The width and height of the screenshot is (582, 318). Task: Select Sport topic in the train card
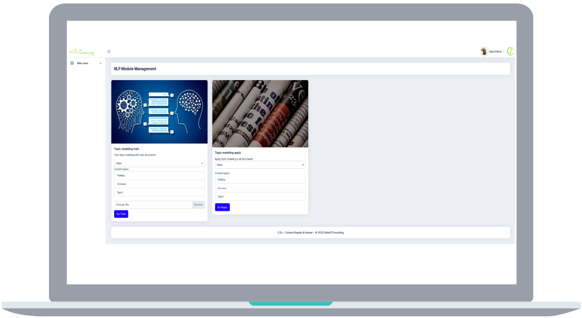pyautogui.click(x=159, y=192)
